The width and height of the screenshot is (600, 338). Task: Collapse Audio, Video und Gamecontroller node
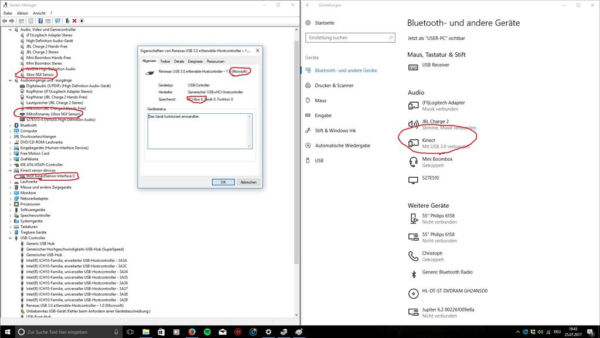tap(11, 29)
